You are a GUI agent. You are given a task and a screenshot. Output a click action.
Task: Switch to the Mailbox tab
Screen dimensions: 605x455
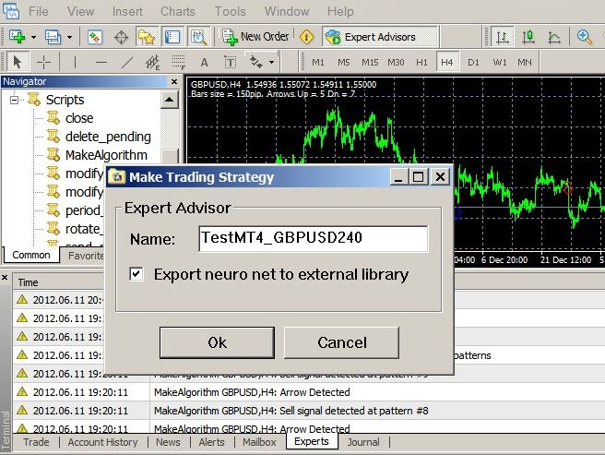click(259, 442)
